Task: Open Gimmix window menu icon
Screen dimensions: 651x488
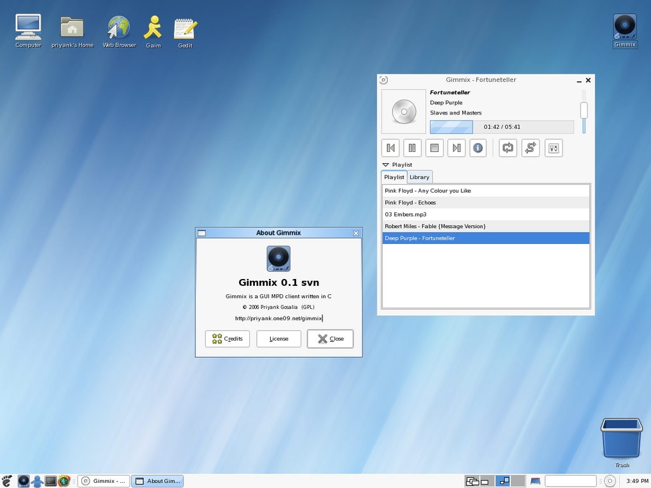Action: click(383, 80)
